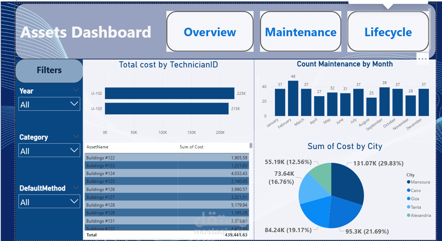Click the January maintenance bar

pyautogui.click(x=280, y=102)
